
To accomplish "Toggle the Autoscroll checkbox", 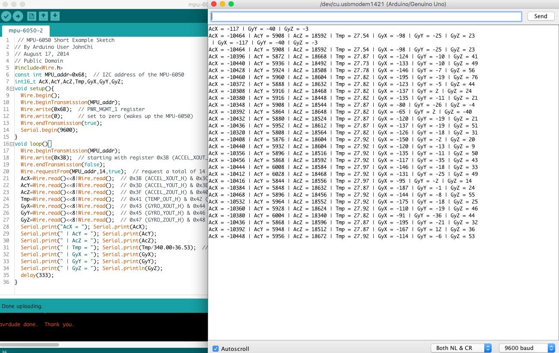I will pos(216,348).
